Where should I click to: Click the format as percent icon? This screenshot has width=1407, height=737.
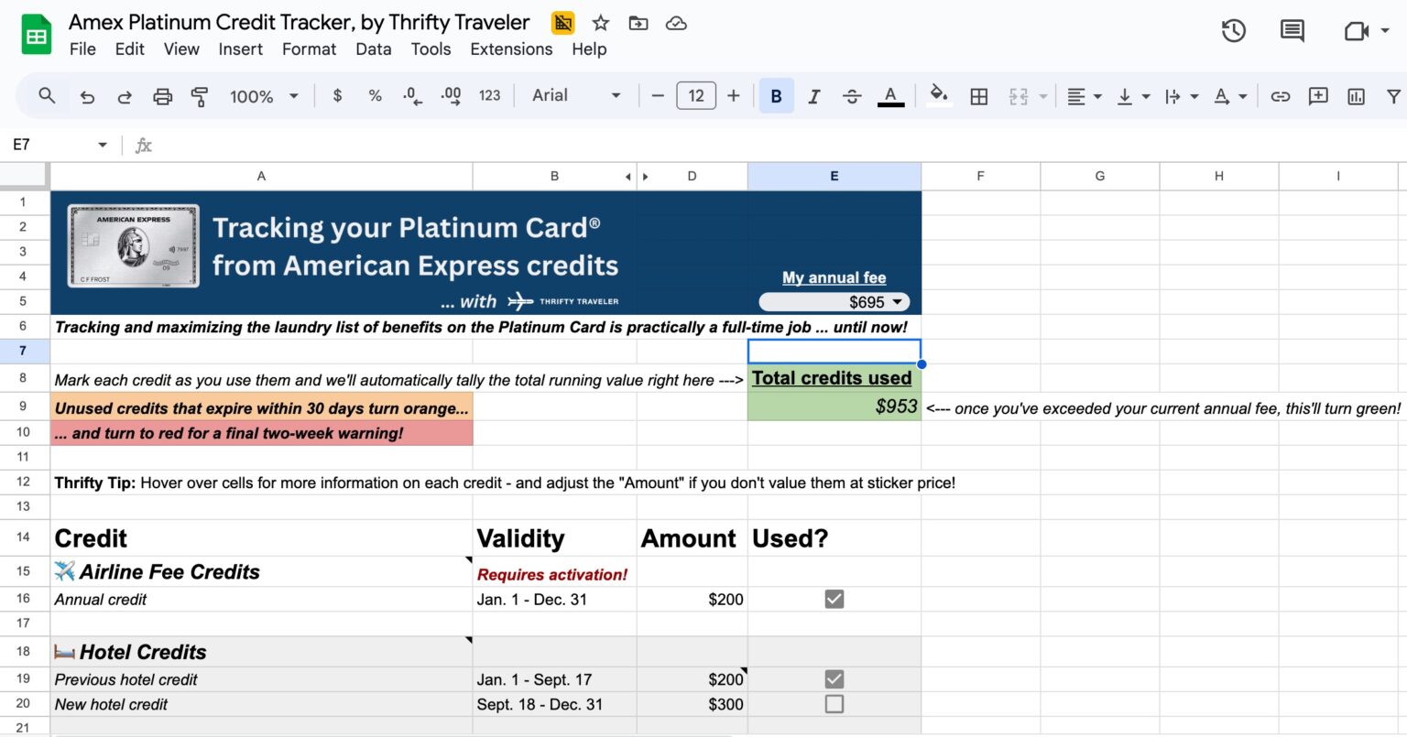375,95
